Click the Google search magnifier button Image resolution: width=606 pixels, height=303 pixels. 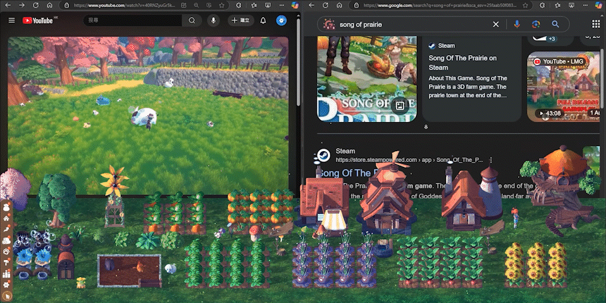click(555, 24)
